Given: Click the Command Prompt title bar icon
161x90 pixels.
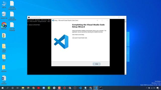Looking at the screenshot, I should (29, 17).
